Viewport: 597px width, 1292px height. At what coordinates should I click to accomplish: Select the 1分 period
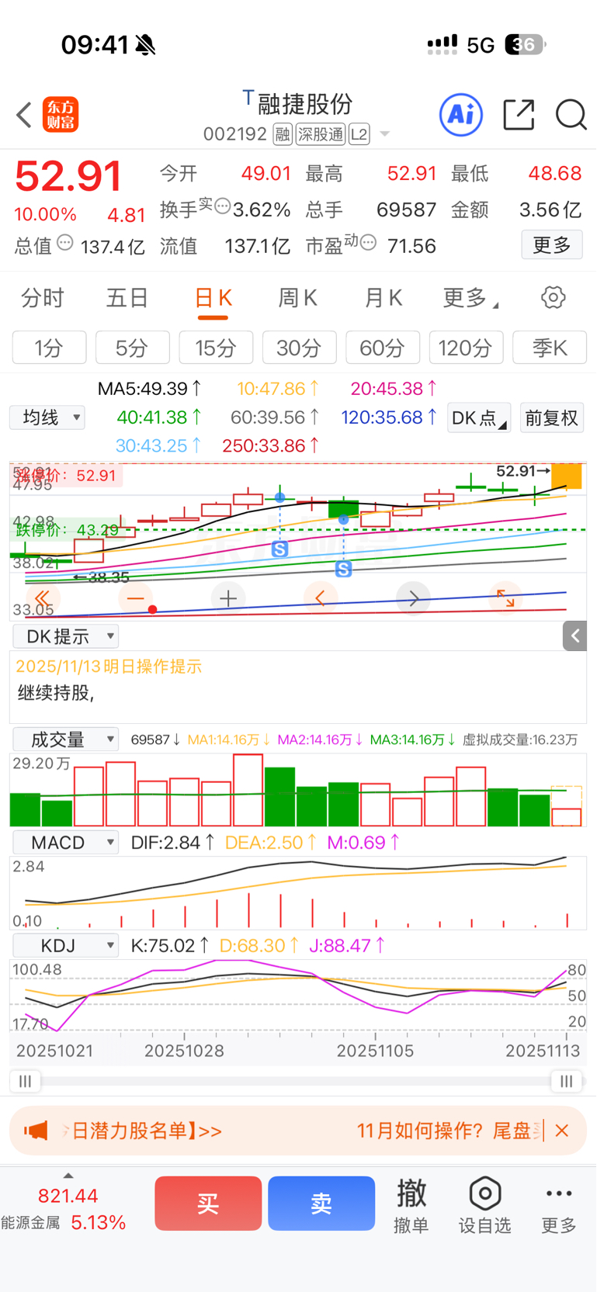(49, 348)
